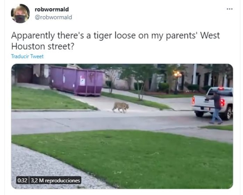Viewport: 243px width, 195px height.
Task: Click the 3,2 M reproducciones view count
Action: (55, 180)
